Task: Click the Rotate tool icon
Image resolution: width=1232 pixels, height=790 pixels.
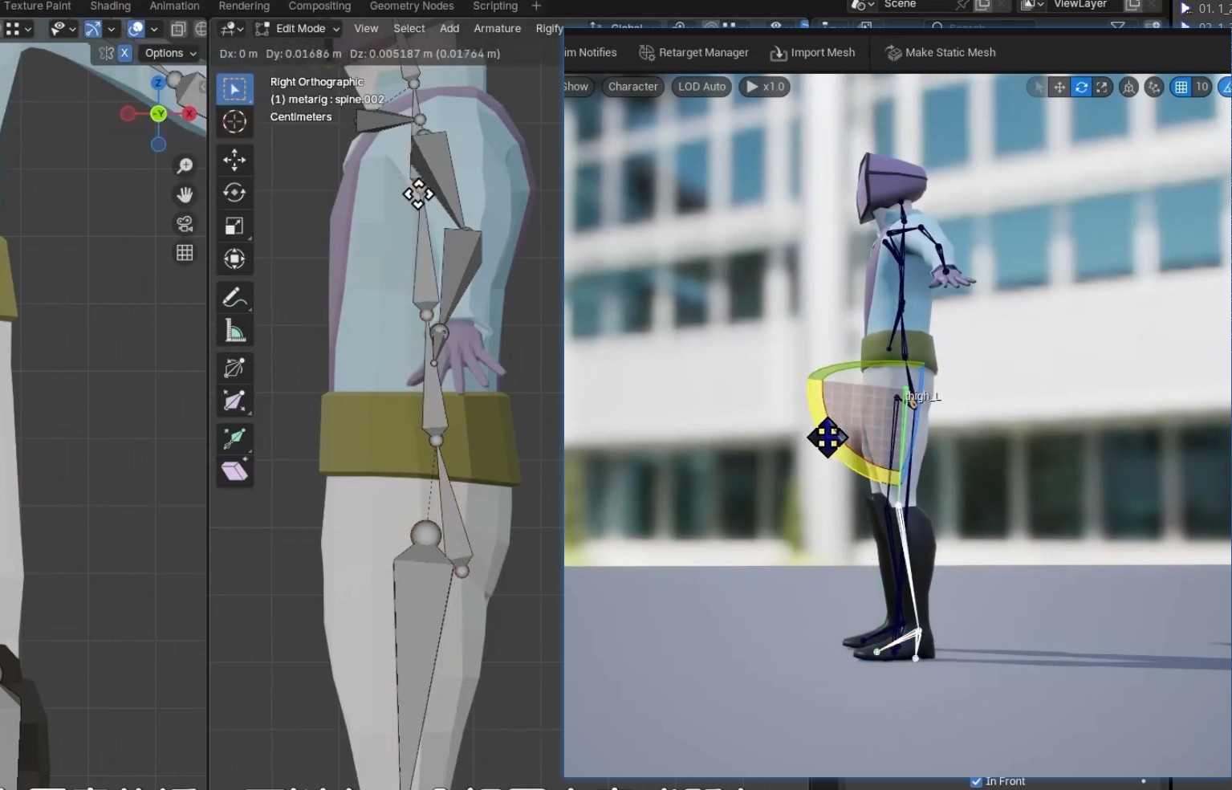Action: [234, 193]
